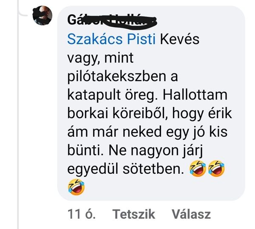Click the phrase Ne nagyon járj

tap(156, 151)
